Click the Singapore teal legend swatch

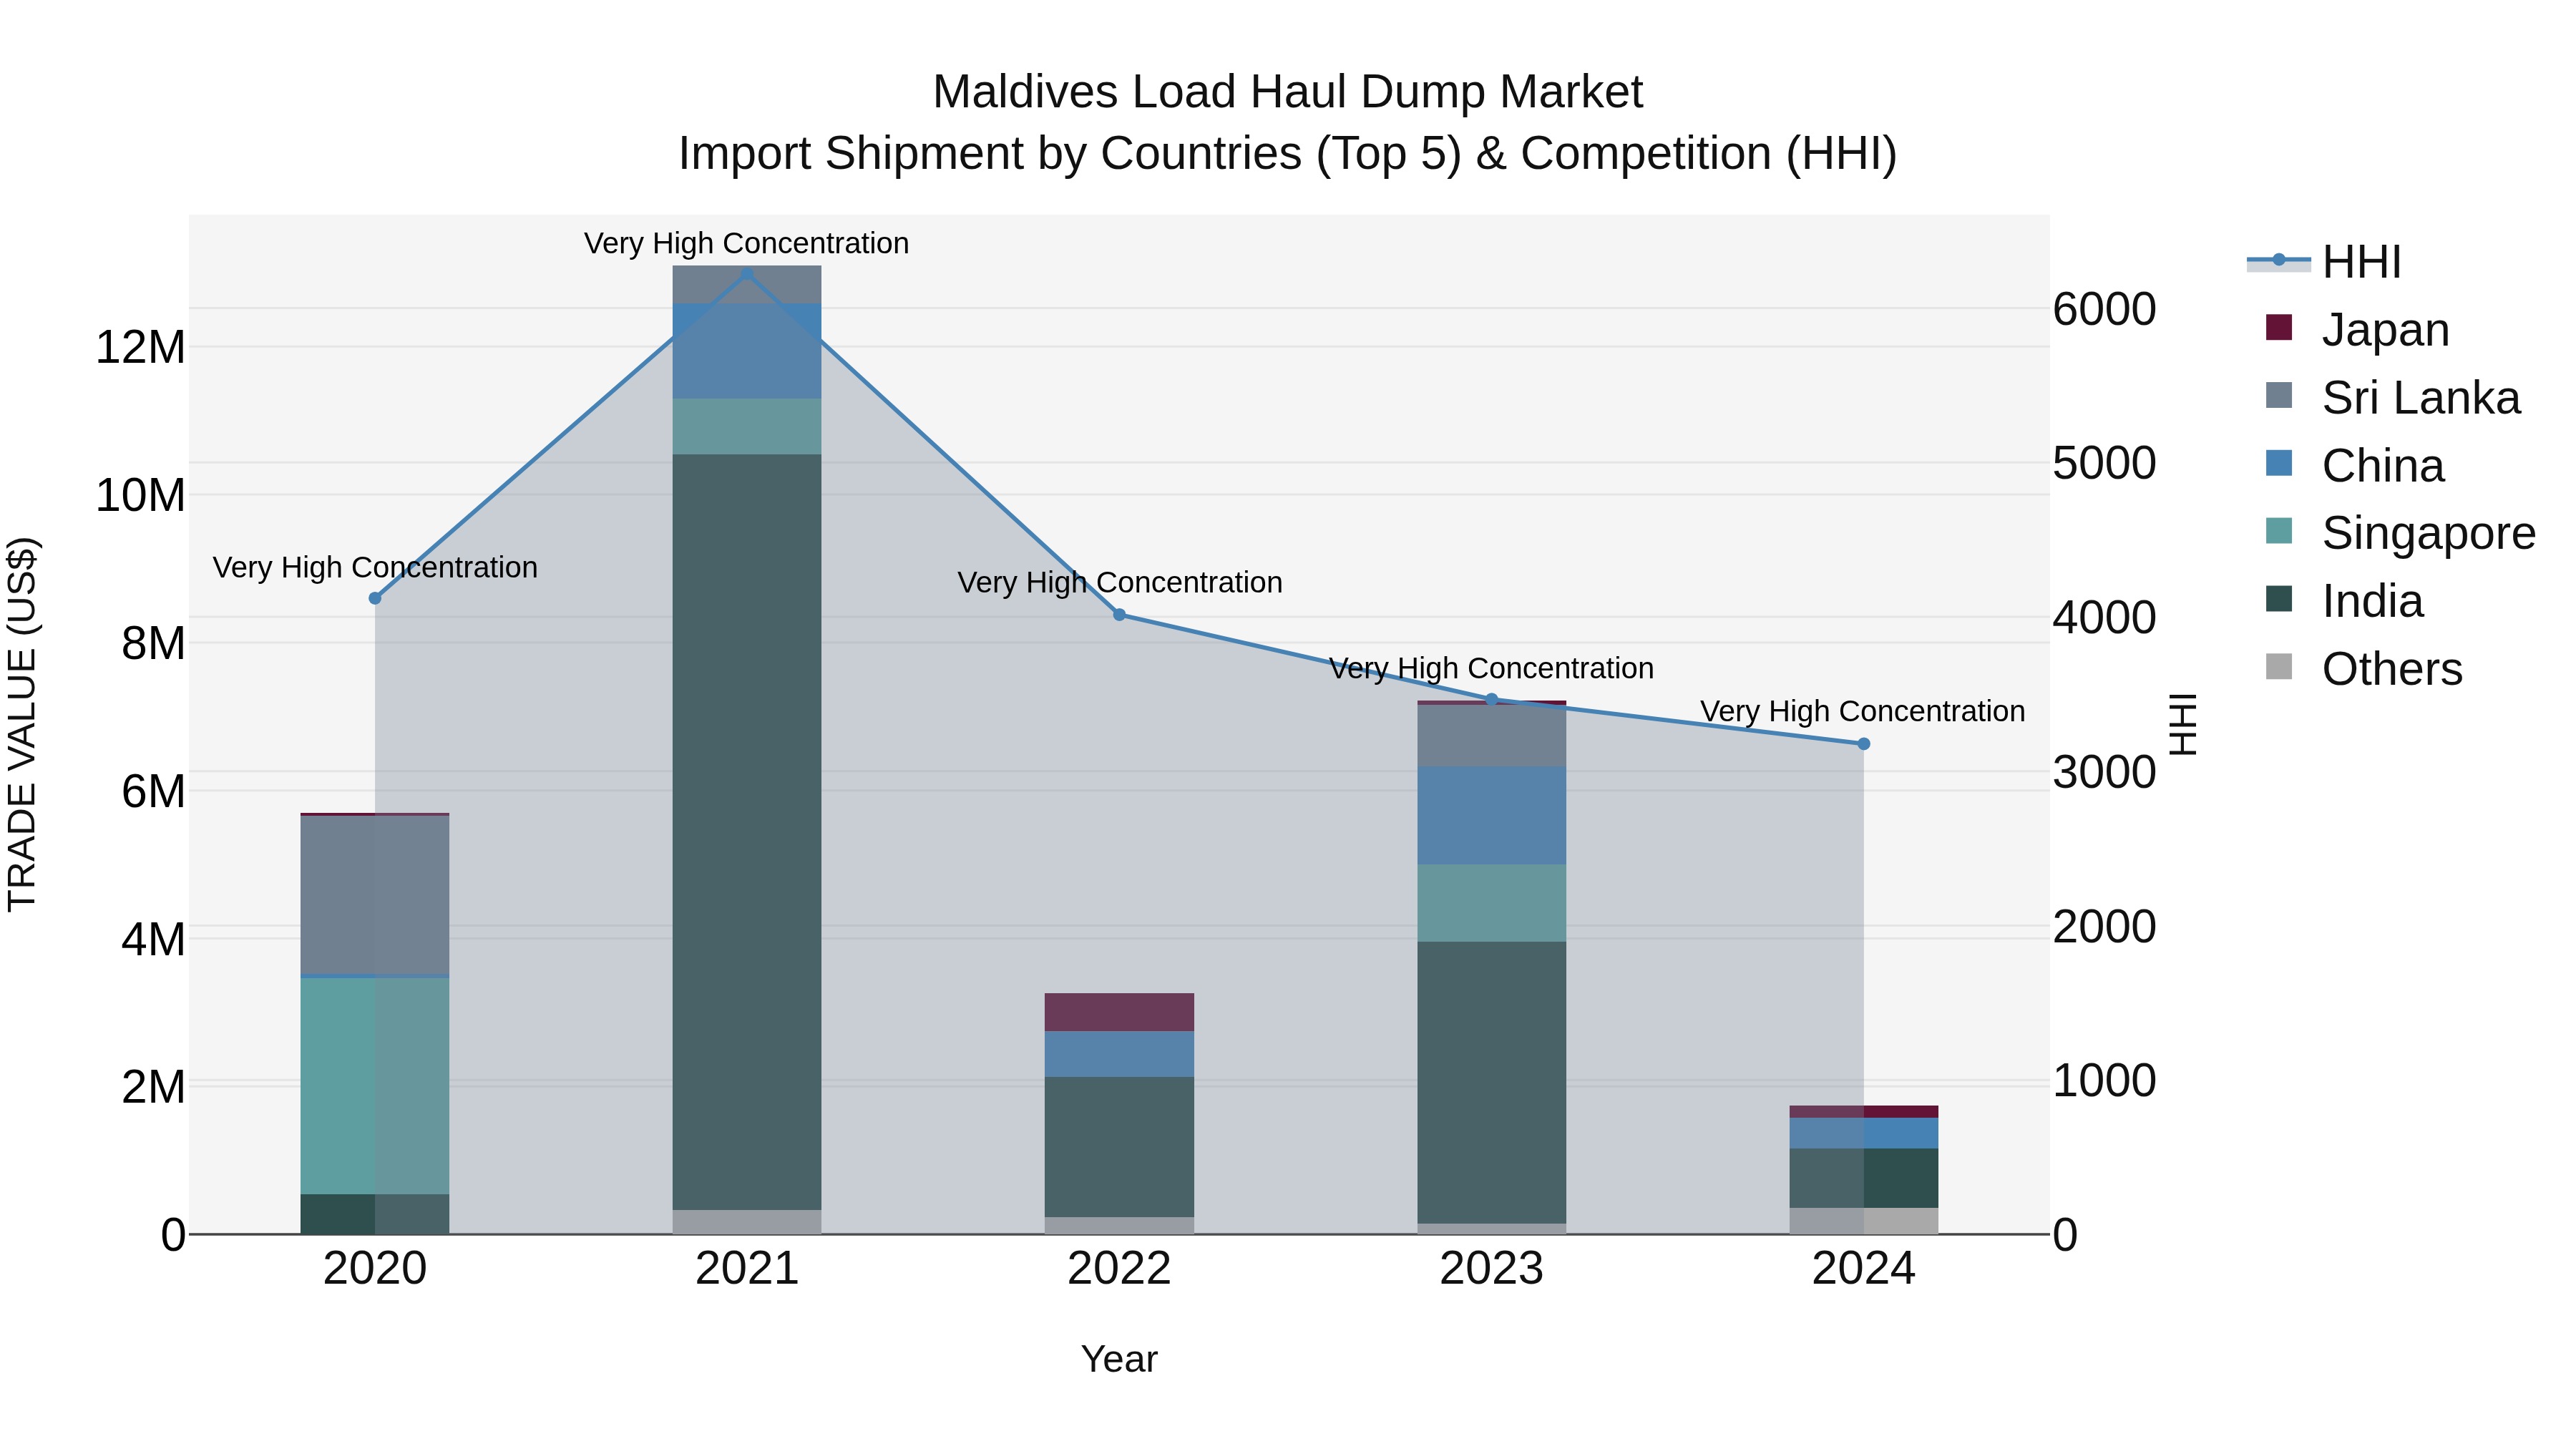(2279, 530)
